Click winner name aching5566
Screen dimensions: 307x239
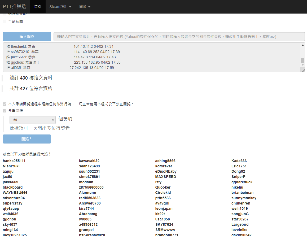point(165,161)
